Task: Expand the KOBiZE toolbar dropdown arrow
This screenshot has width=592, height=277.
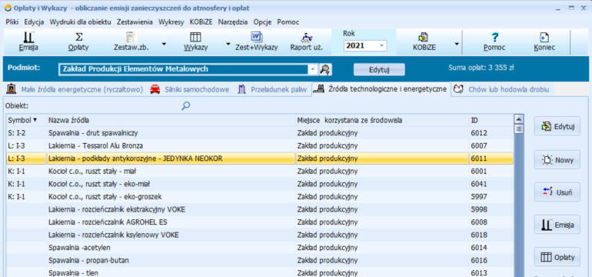Action: (457, 44)
